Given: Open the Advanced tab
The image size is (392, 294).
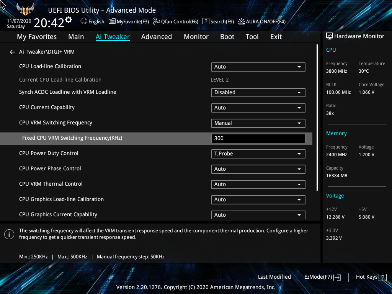Looking at the screenshot, I should [157, 37].
